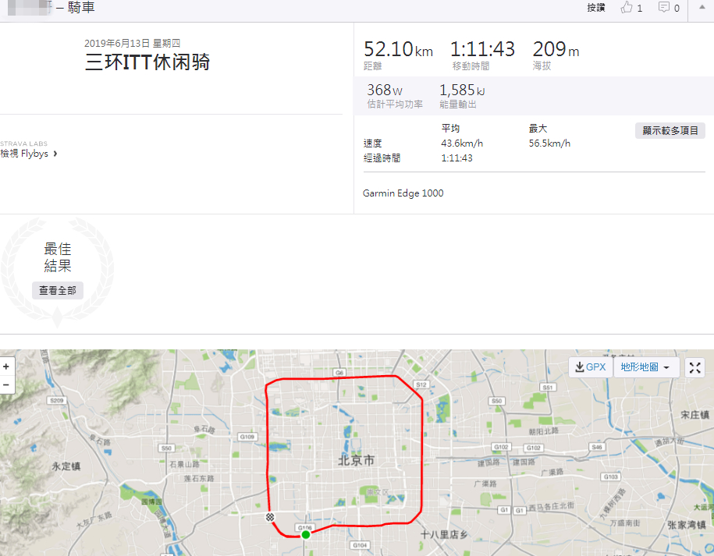This screenshot has height=556, width=714.
Task: Click the 按讚 kudos label
Action: pos(595,8)
